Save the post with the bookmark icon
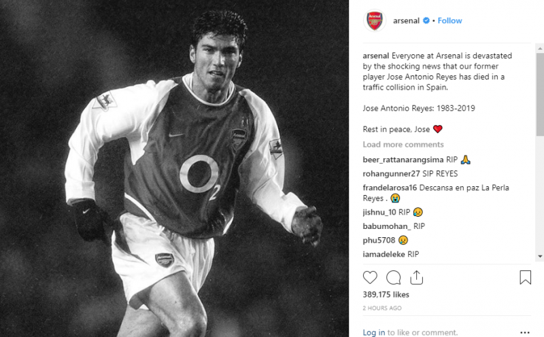The width and height of the screenshot is (544, 337). tap(525, 277)
